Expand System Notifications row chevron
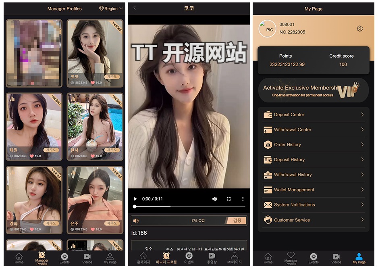 coord(362,204)
